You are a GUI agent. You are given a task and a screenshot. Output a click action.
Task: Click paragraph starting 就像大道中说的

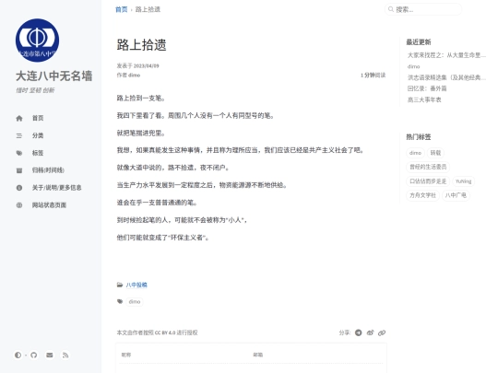coord(172,168)
